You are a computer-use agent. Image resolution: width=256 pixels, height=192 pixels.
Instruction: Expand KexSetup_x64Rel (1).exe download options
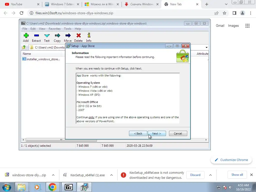111,175
